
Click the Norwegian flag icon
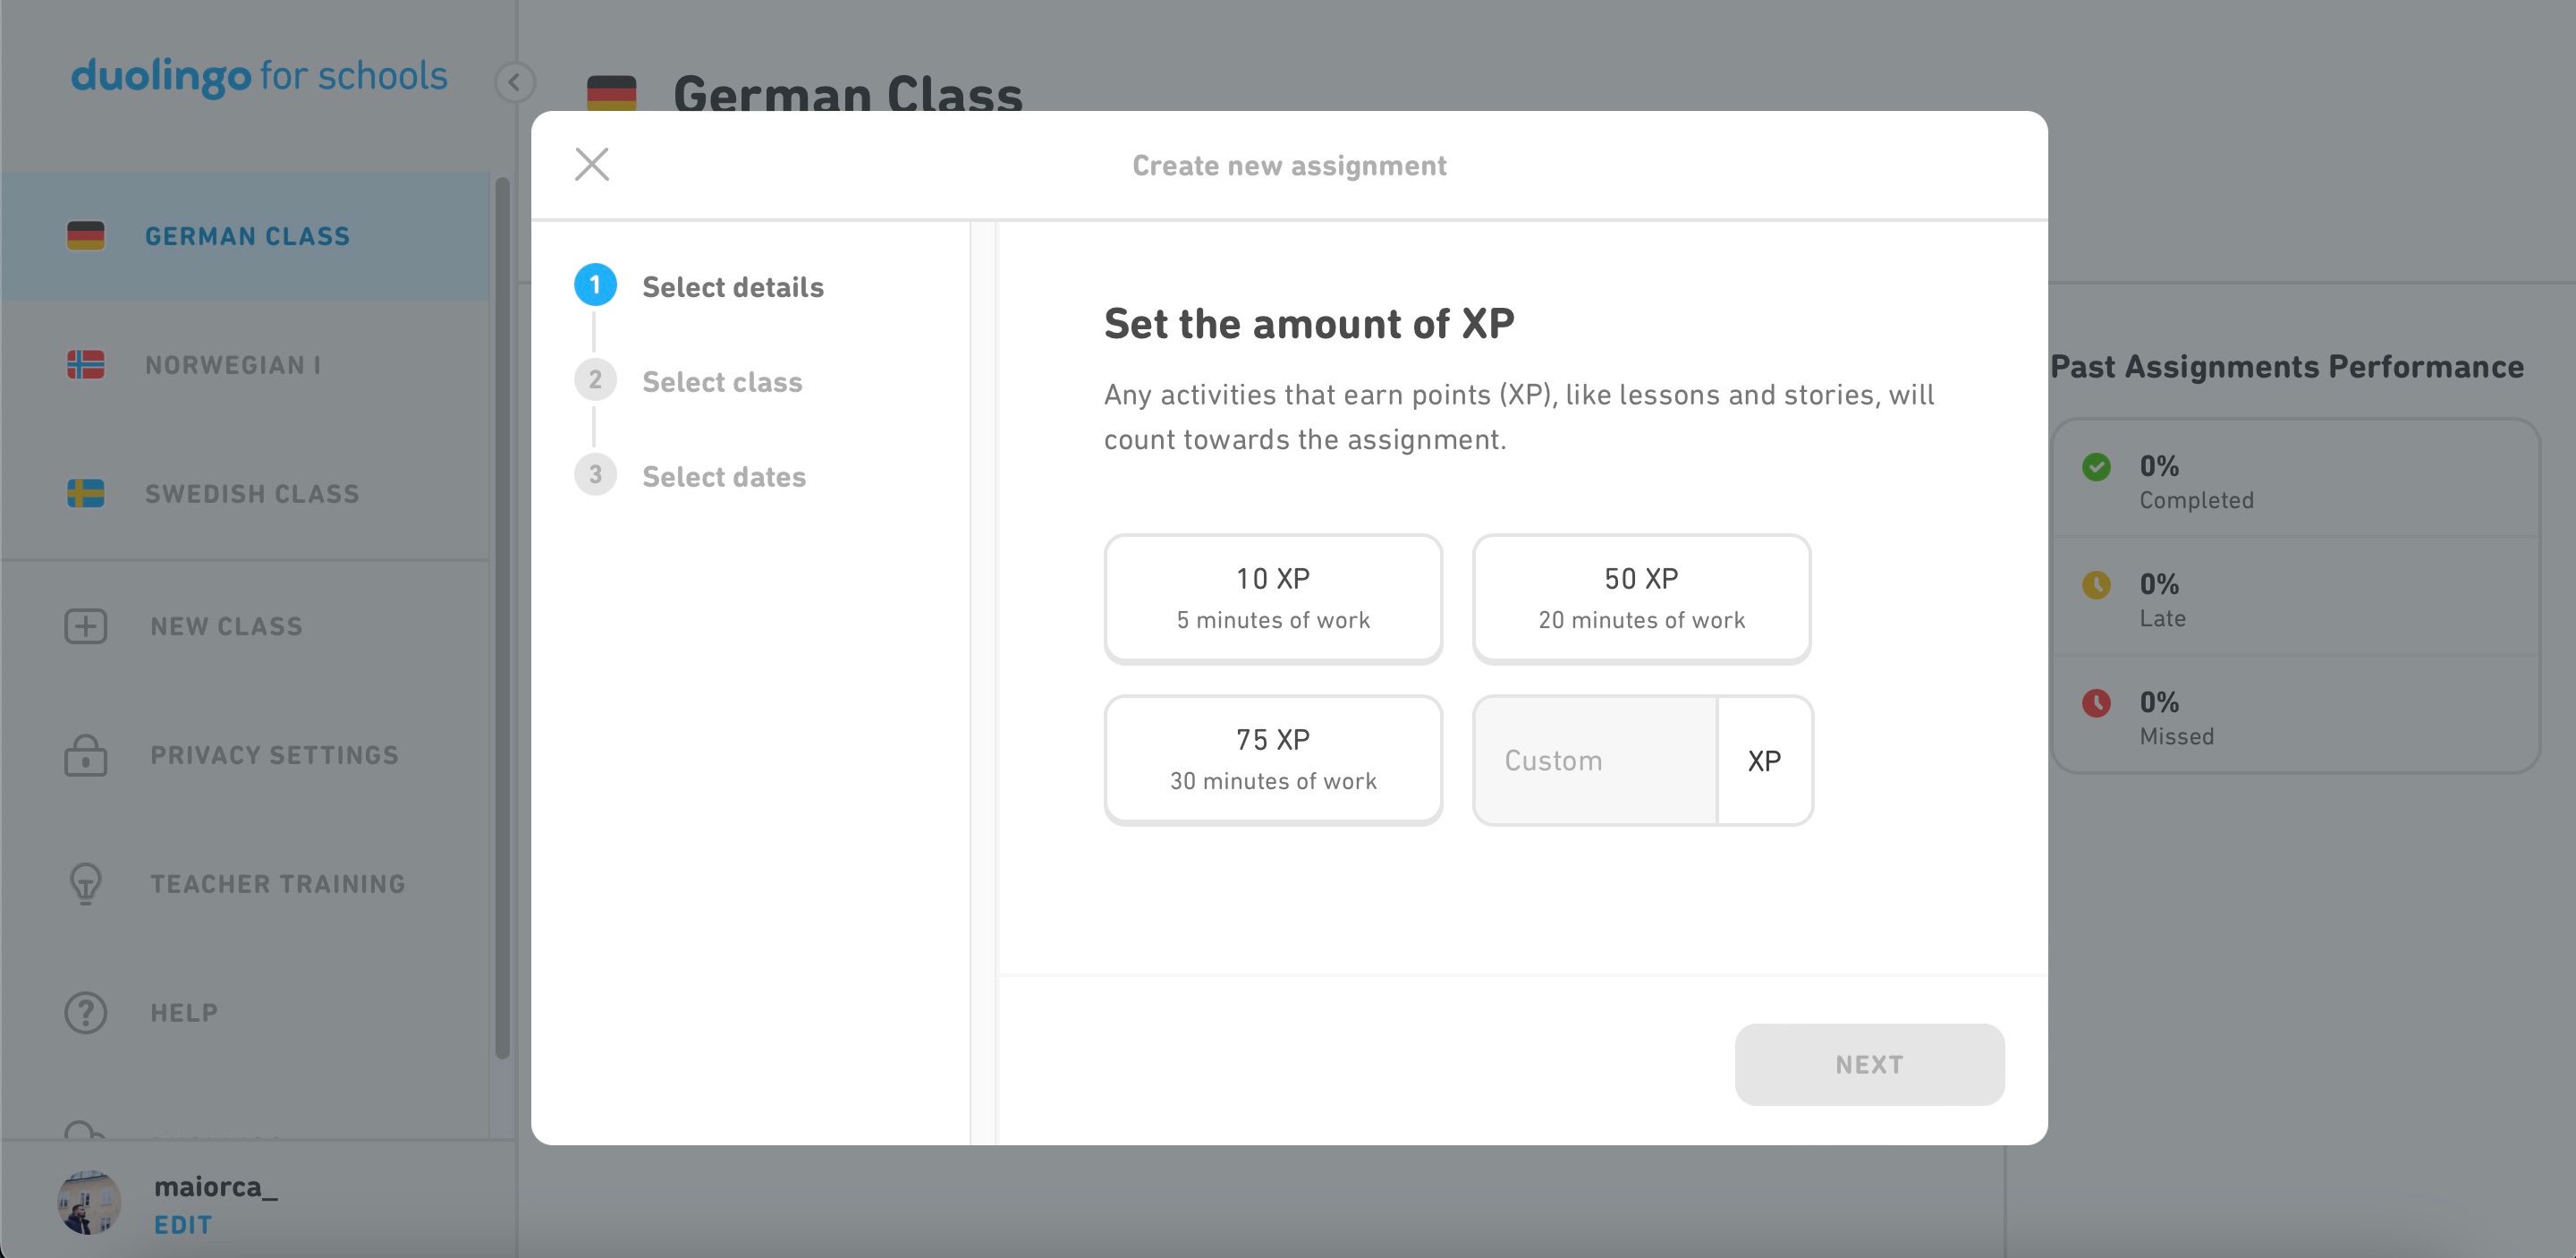point(86,365)
